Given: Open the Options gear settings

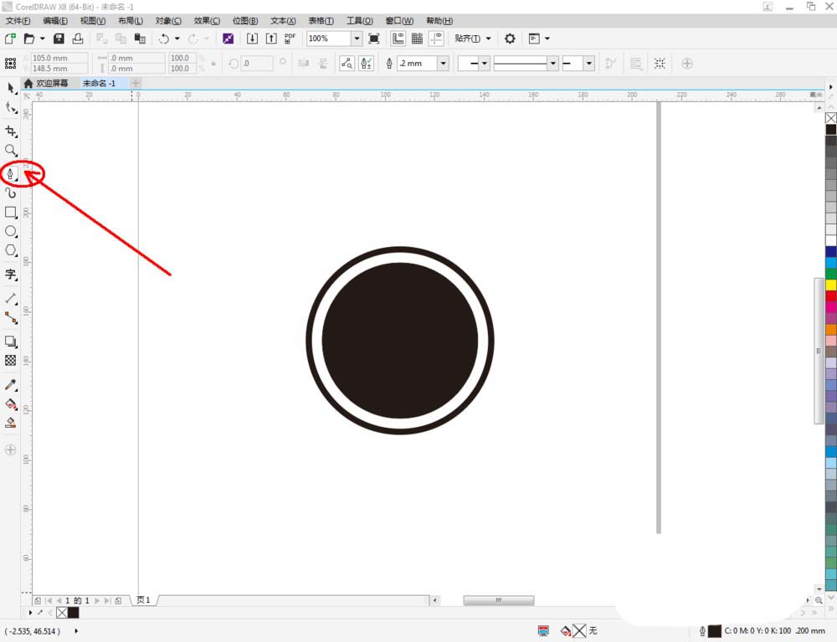Looking at the screenshot, I should (x=510, y=39).
